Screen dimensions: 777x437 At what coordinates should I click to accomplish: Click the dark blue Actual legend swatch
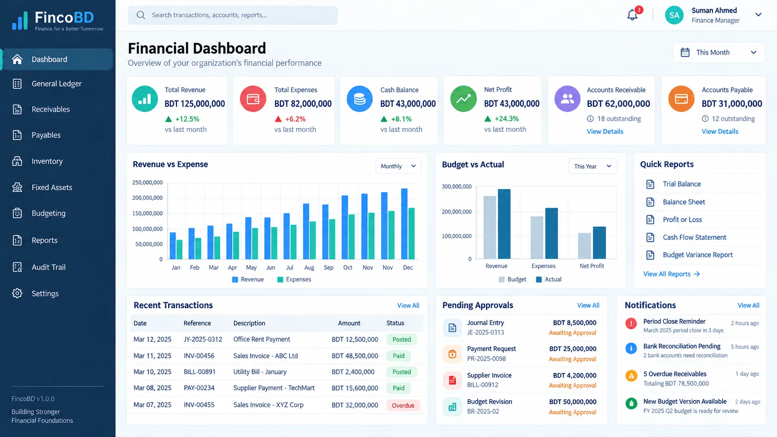tap(539, 280)
